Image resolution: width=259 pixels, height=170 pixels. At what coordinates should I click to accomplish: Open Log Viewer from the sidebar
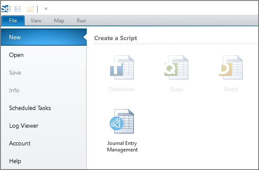[x=44, y=126]
